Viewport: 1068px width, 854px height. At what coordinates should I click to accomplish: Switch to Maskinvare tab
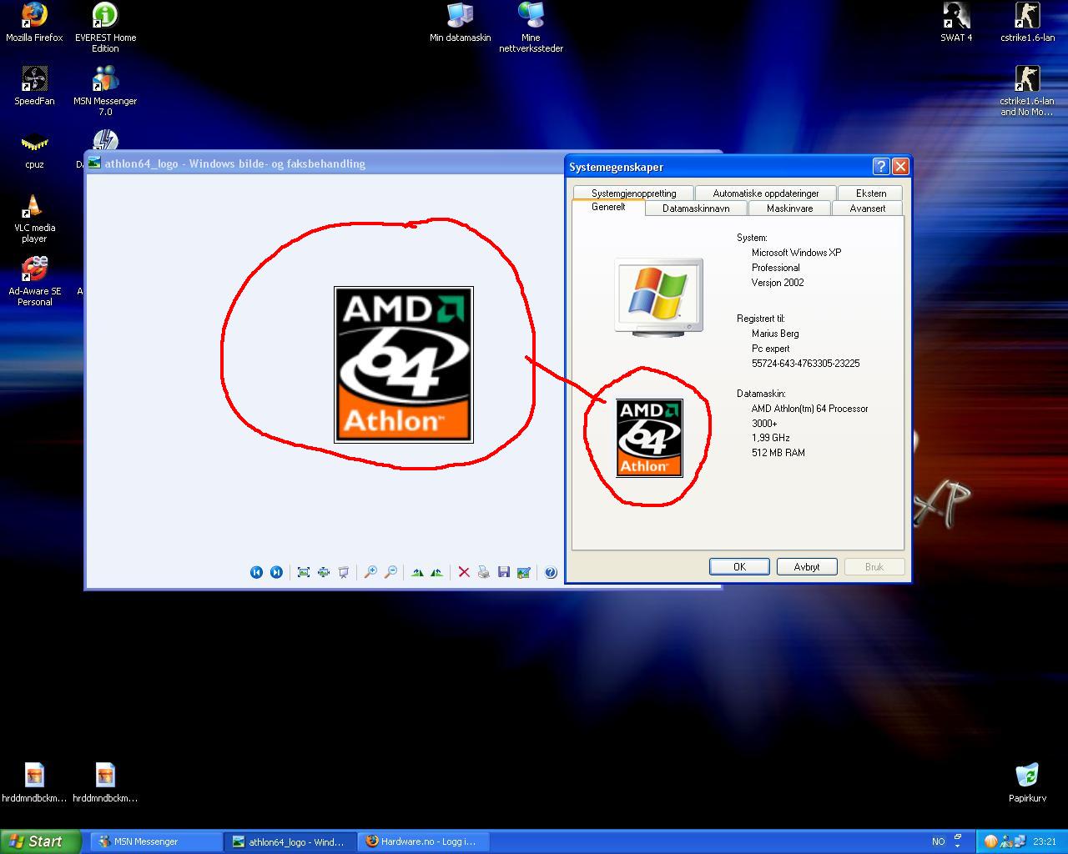pyautogui.click(x=789, y=208)
